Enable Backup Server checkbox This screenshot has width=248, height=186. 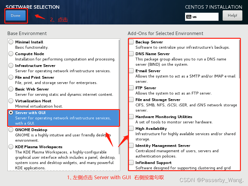(x=131, y=42)
